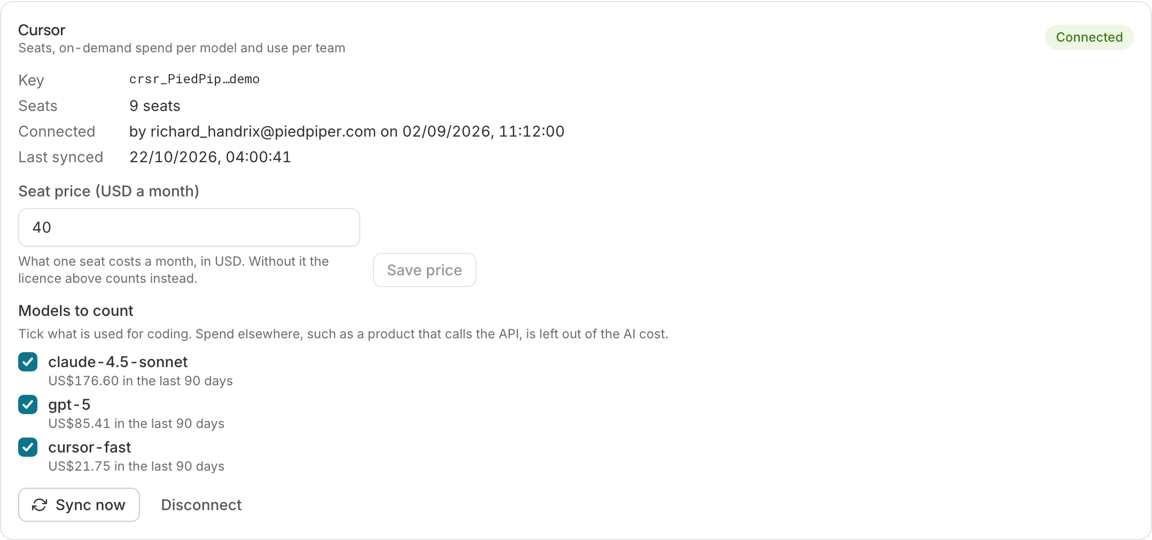Click the US$85.41 spend figure
Screen dimensions: 1152x540
[80, 424]
